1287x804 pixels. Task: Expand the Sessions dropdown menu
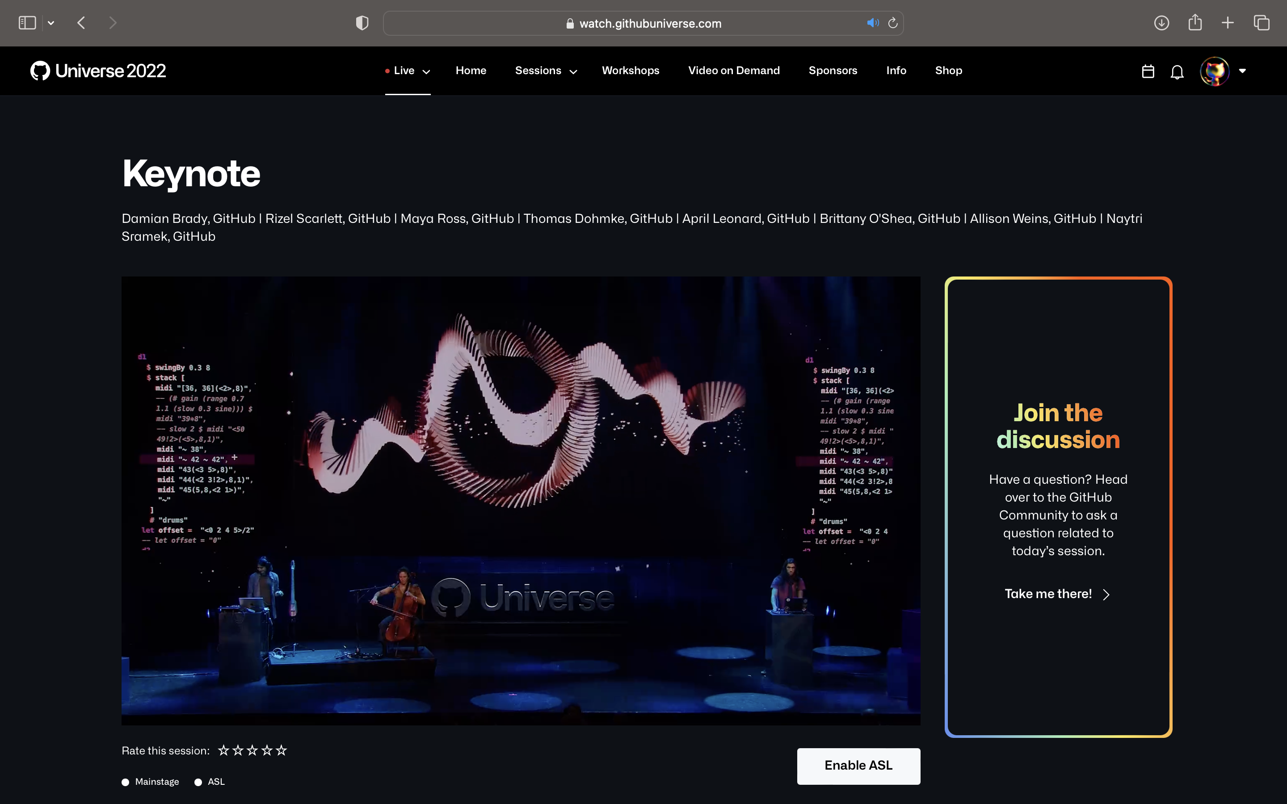click(x=546, y=71)
